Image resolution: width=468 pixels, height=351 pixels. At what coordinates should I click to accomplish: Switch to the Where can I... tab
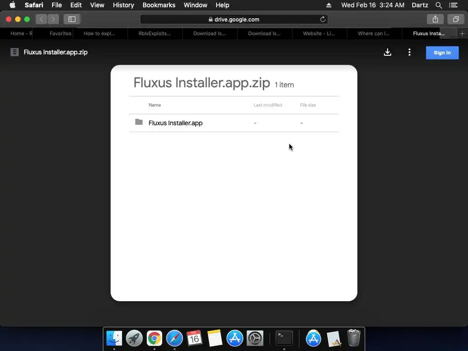pos(374,33)
